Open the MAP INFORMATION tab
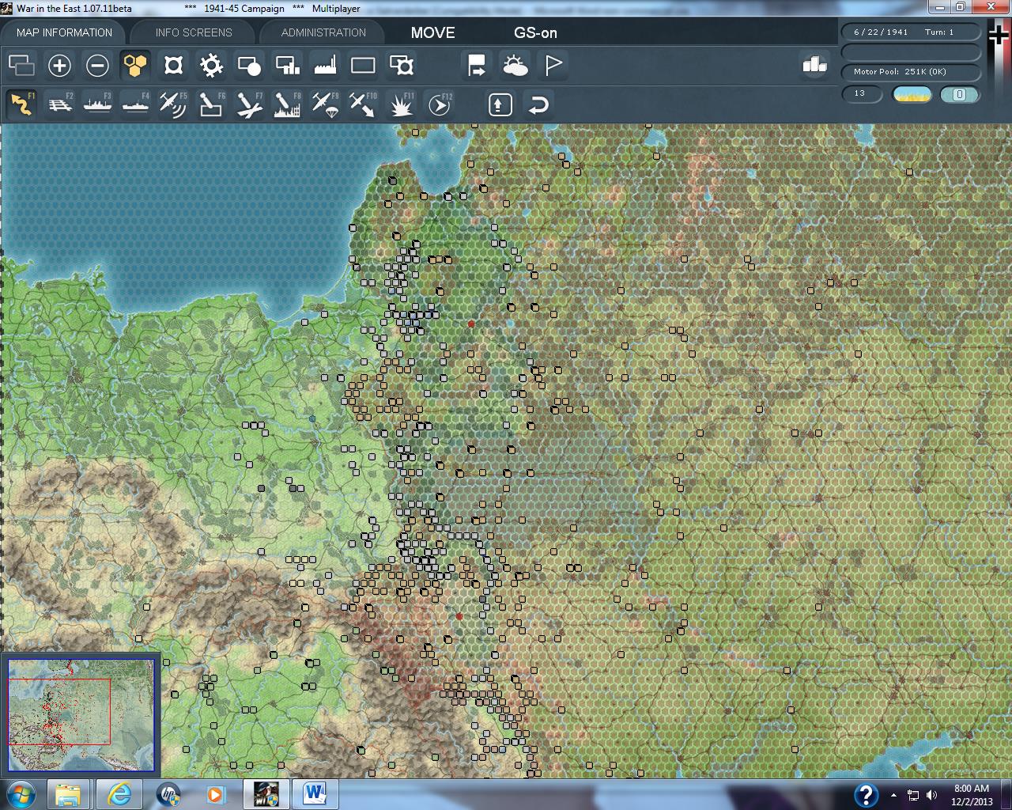The height and width of the screenshot is (810, 1012). 64,32
